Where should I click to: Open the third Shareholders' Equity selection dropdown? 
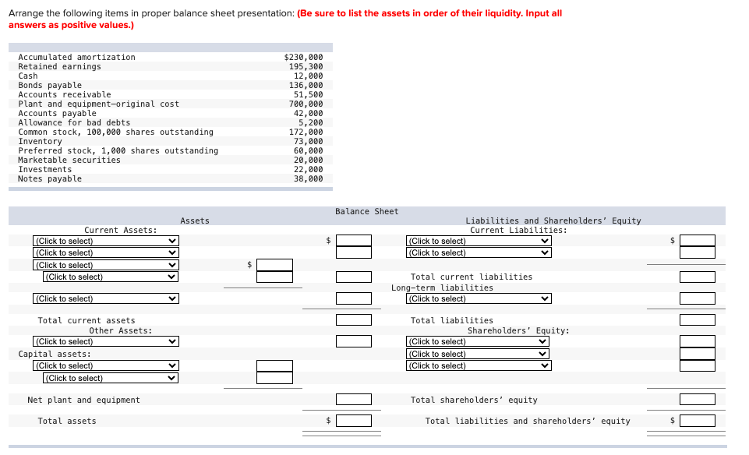pos(478,365)
